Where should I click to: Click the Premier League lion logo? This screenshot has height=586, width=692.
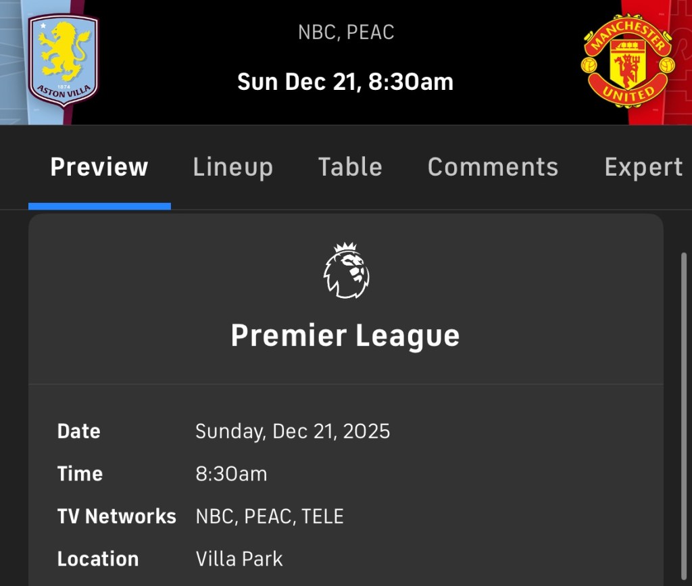coord(346,271)
